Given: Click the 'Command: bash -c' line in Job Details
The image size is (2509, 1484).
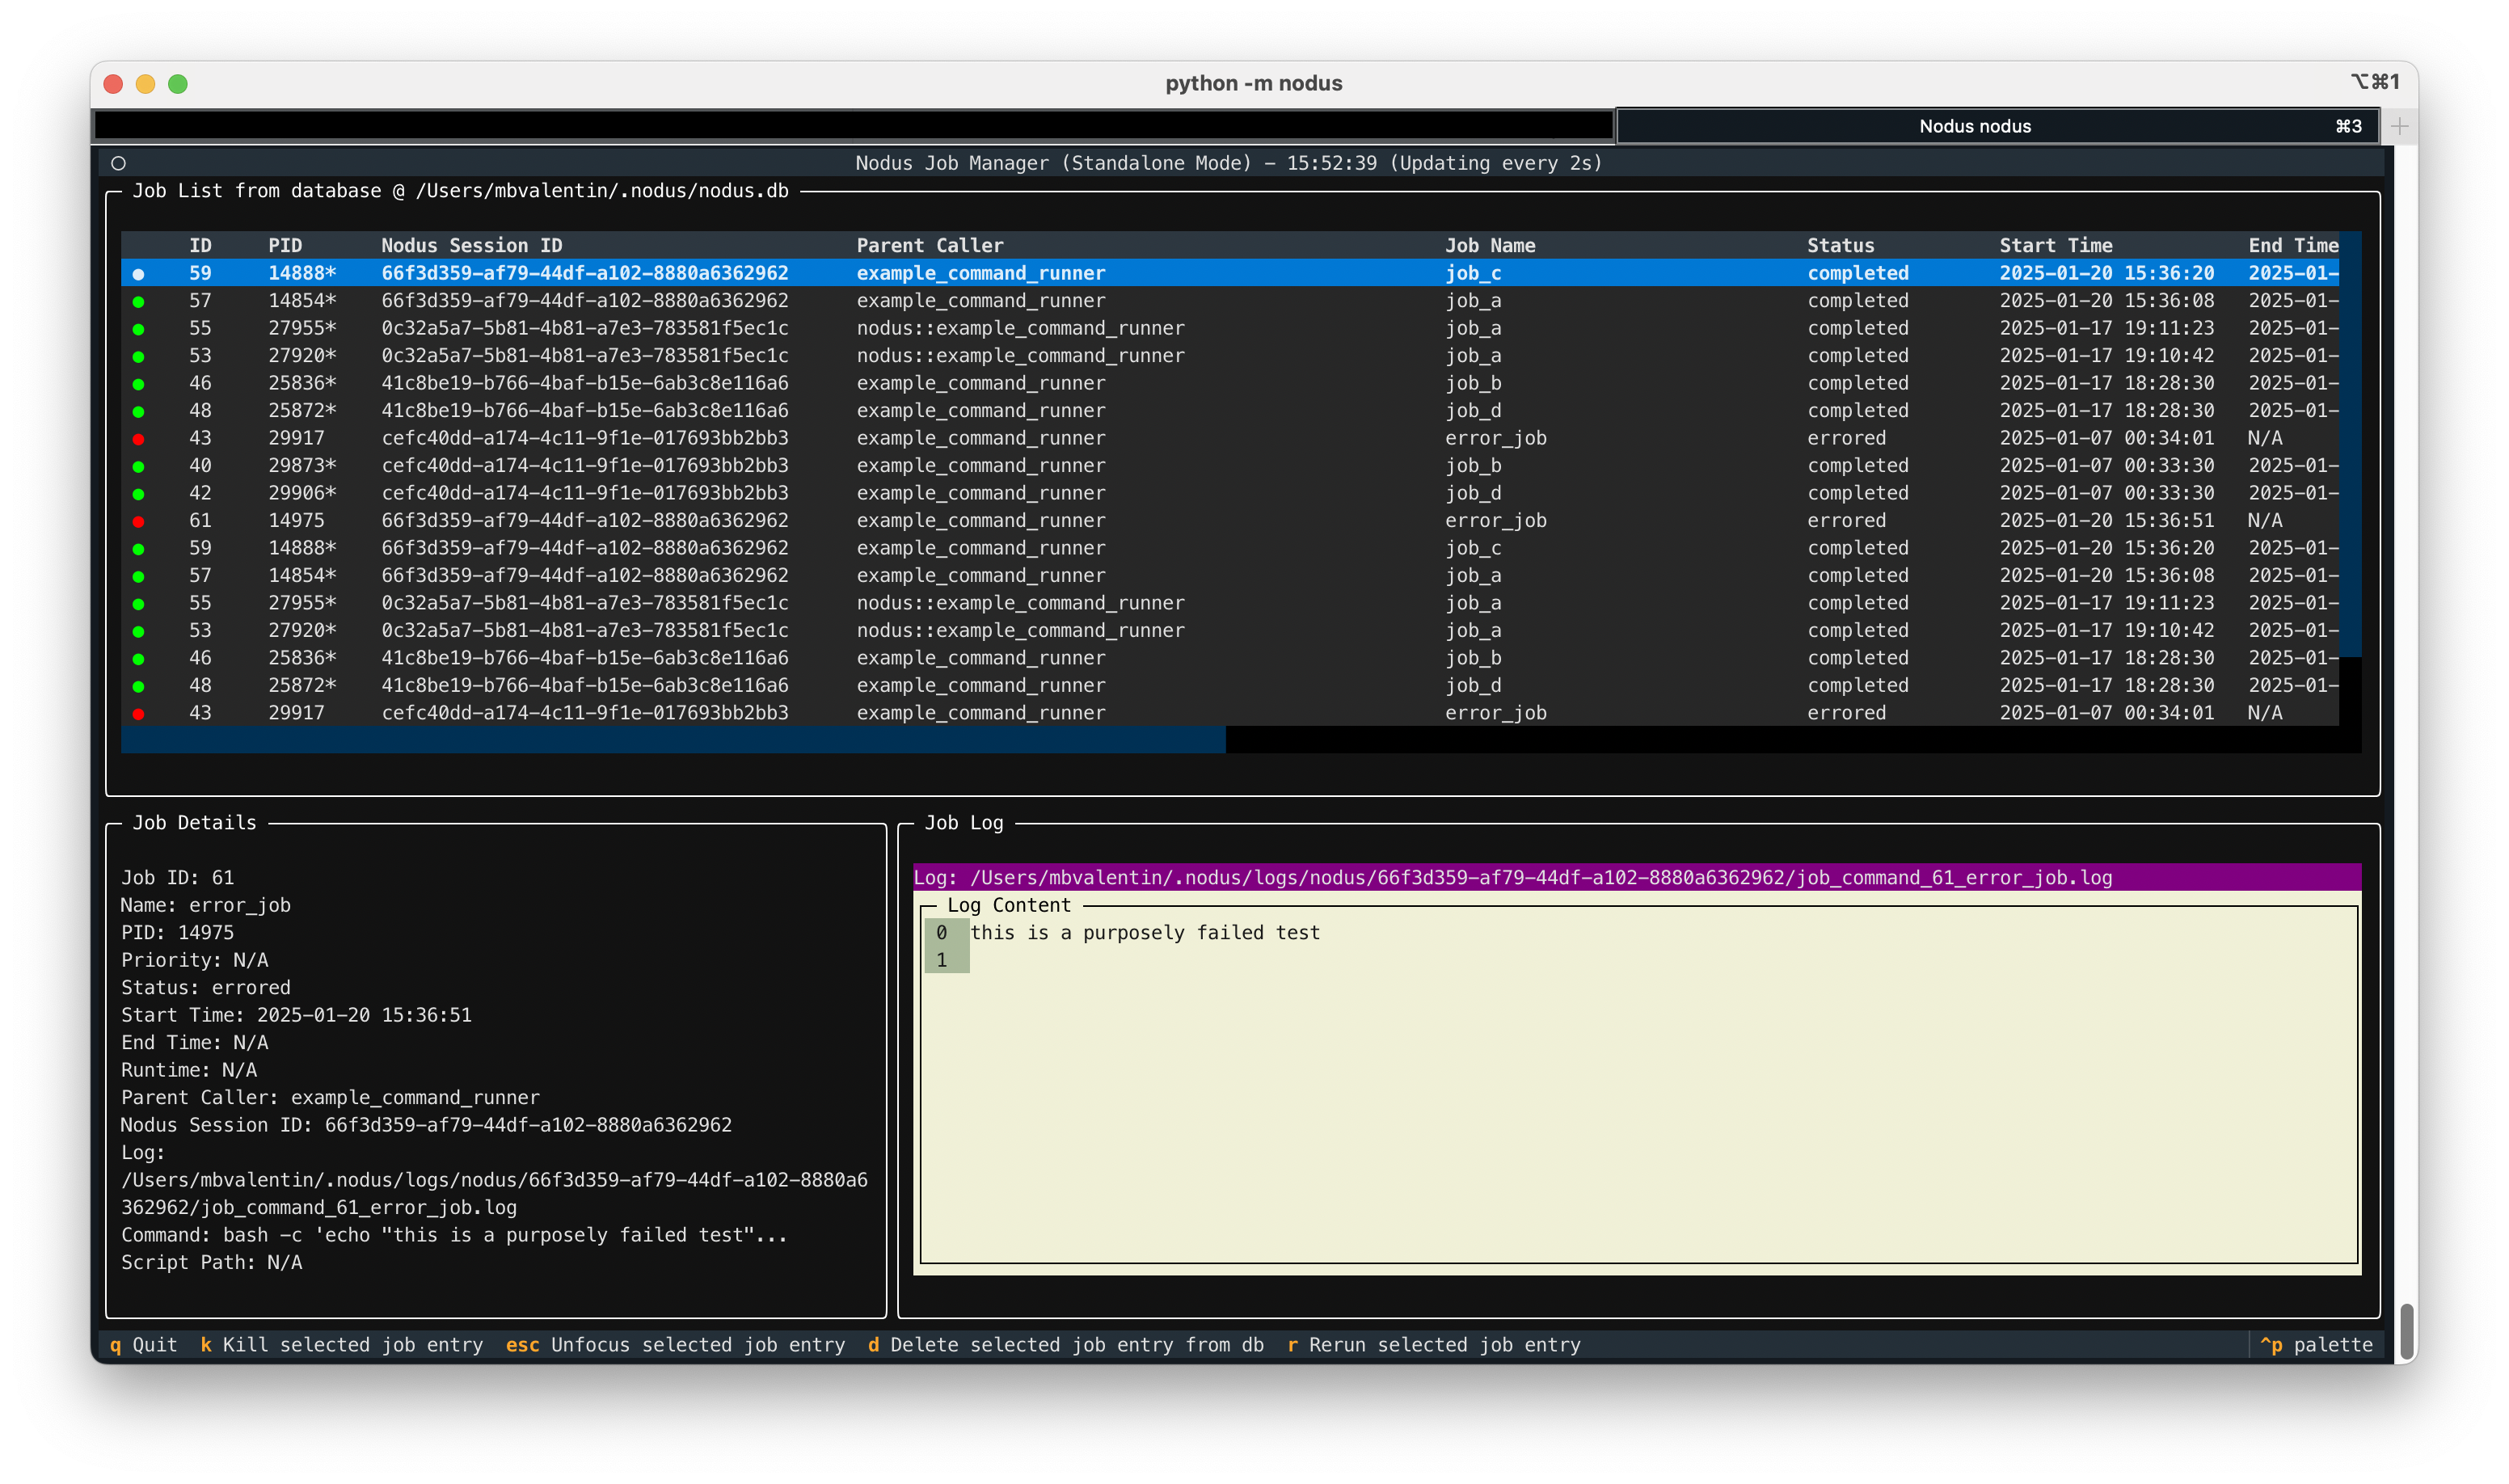Looking at the screenshot, I should point(453,1234).
